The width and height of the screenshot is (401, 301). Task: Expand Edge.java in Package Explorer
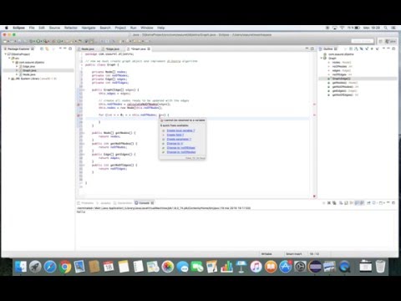(x=17, y=66)
